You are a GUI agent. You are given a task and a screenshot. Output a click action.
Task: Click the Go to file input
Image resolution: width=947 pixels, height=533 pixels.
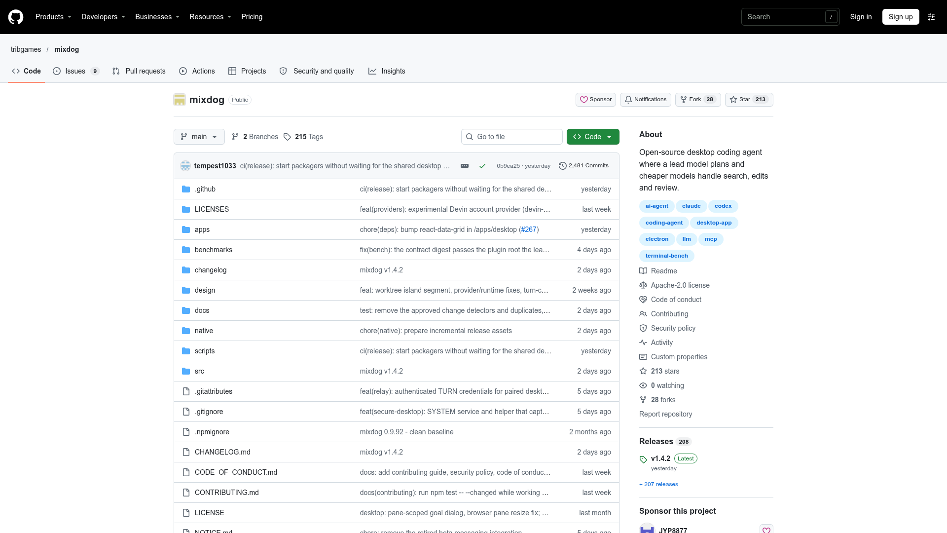point(512,137)
